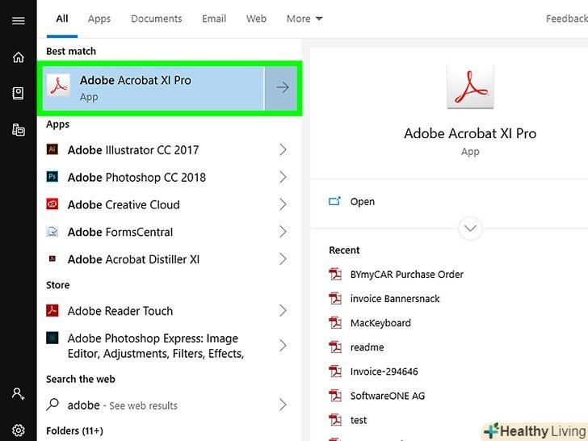
Task: Click the Adobe Photoshop CC 2018 icon
Action: (x=52, y=178)
